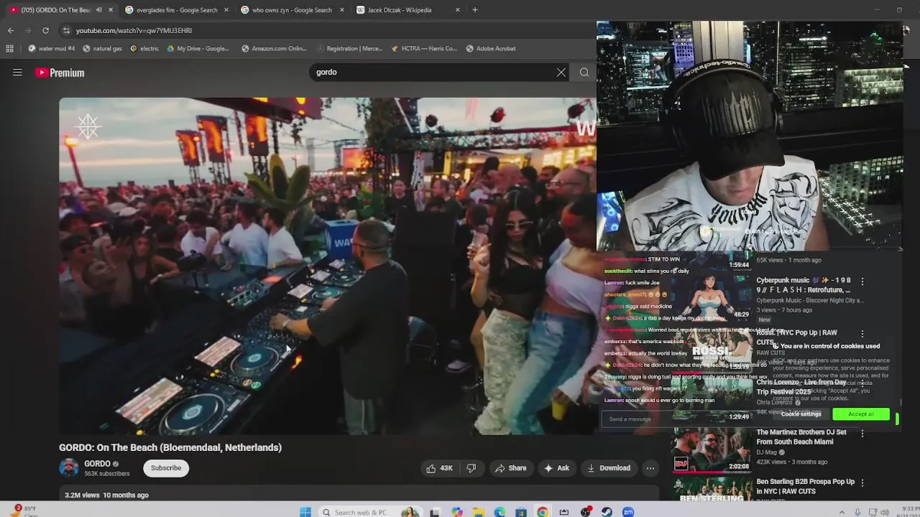Open Google Chrome from the taskbar
This screenshot has width=920, height=517.
tap(543, 512)
